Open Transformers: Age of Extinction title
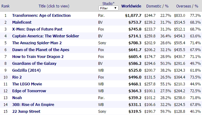 41,15
